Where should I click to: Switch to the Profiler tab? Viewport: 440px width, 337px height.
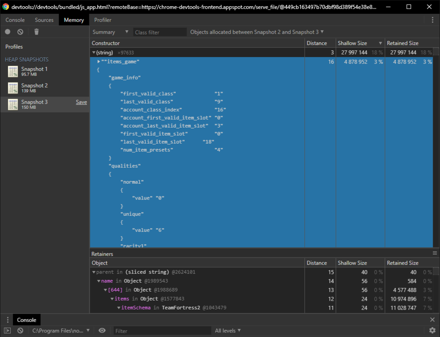[x=103, y=20]
